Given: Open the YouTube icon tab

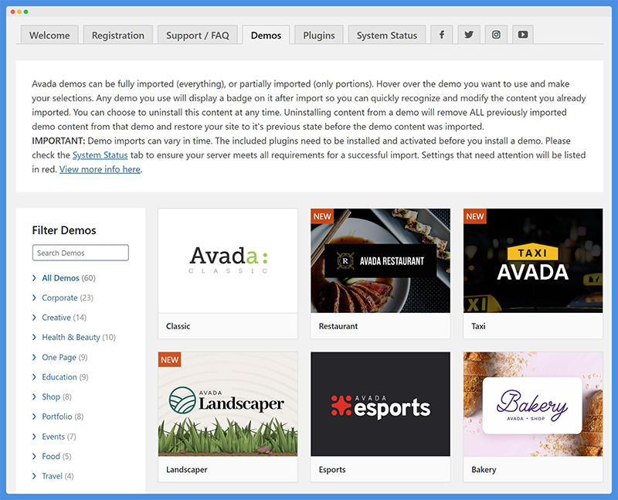Looking at the screenshot, I should coord(523,35).
